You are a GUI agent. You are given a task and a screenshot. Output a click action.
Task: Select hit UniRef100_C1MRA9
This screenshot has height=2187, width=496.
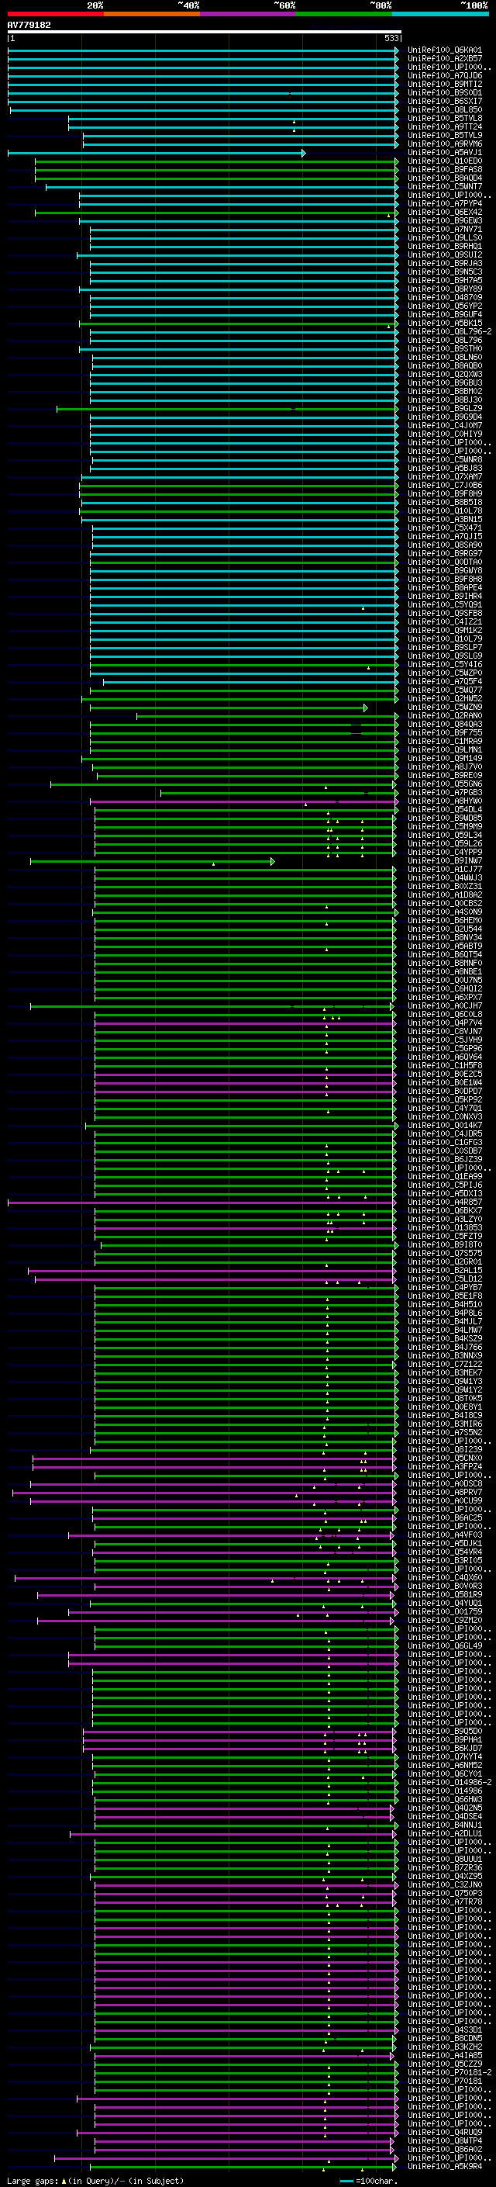click(445, 741)
